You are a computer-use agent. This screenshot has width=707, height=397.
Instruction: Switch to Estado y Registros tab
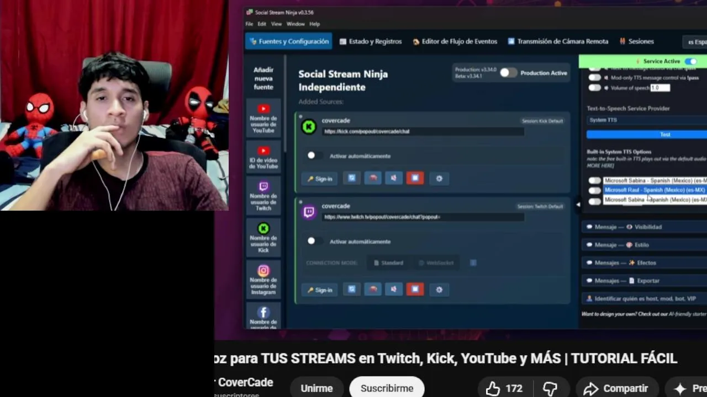point(371,41)
